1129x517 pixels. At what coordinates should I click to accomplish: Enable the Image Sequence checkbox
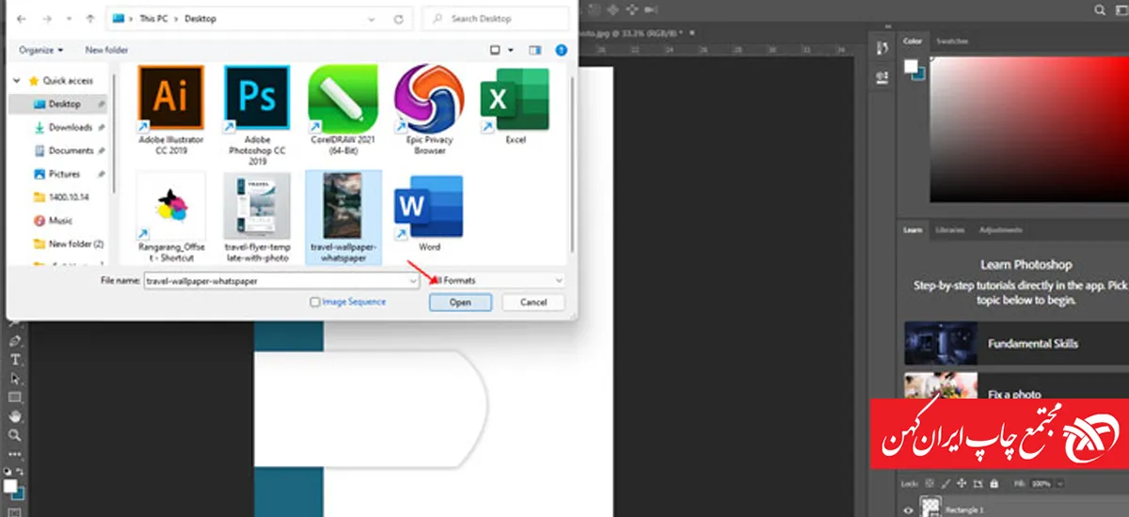tap(315, 302)
